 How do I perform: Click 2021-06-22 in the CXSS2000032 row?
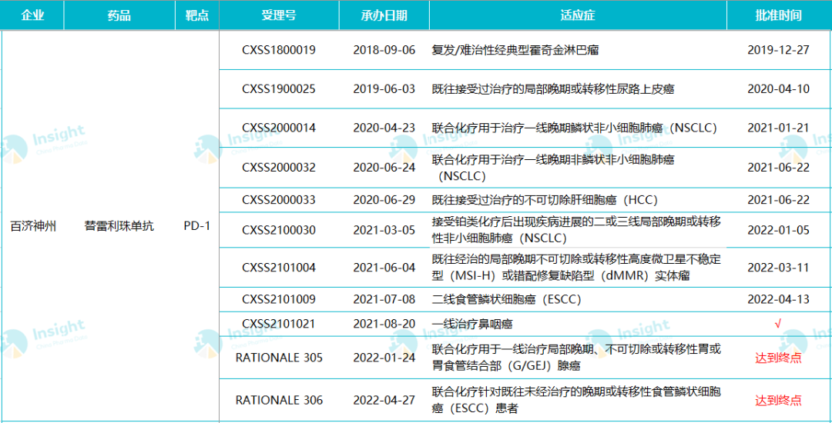pos(778,168)
